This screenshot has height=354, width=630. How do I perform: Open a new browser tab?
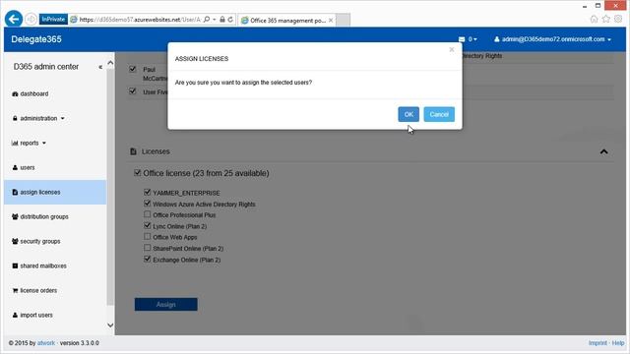343,20
